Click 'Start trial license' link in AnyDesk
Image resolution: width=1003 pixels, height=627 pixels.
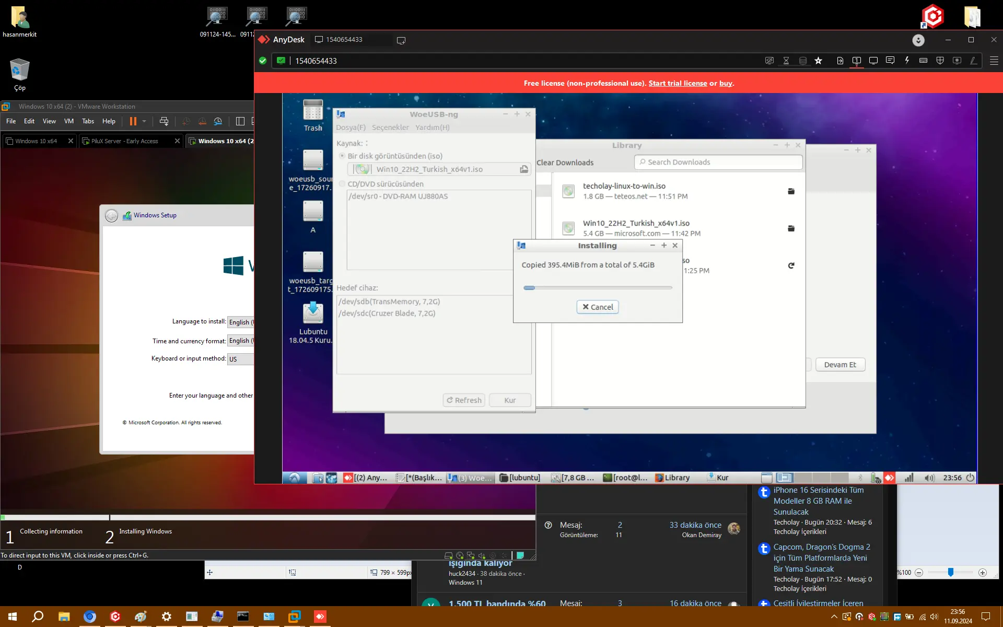click(x=678, y=83)
